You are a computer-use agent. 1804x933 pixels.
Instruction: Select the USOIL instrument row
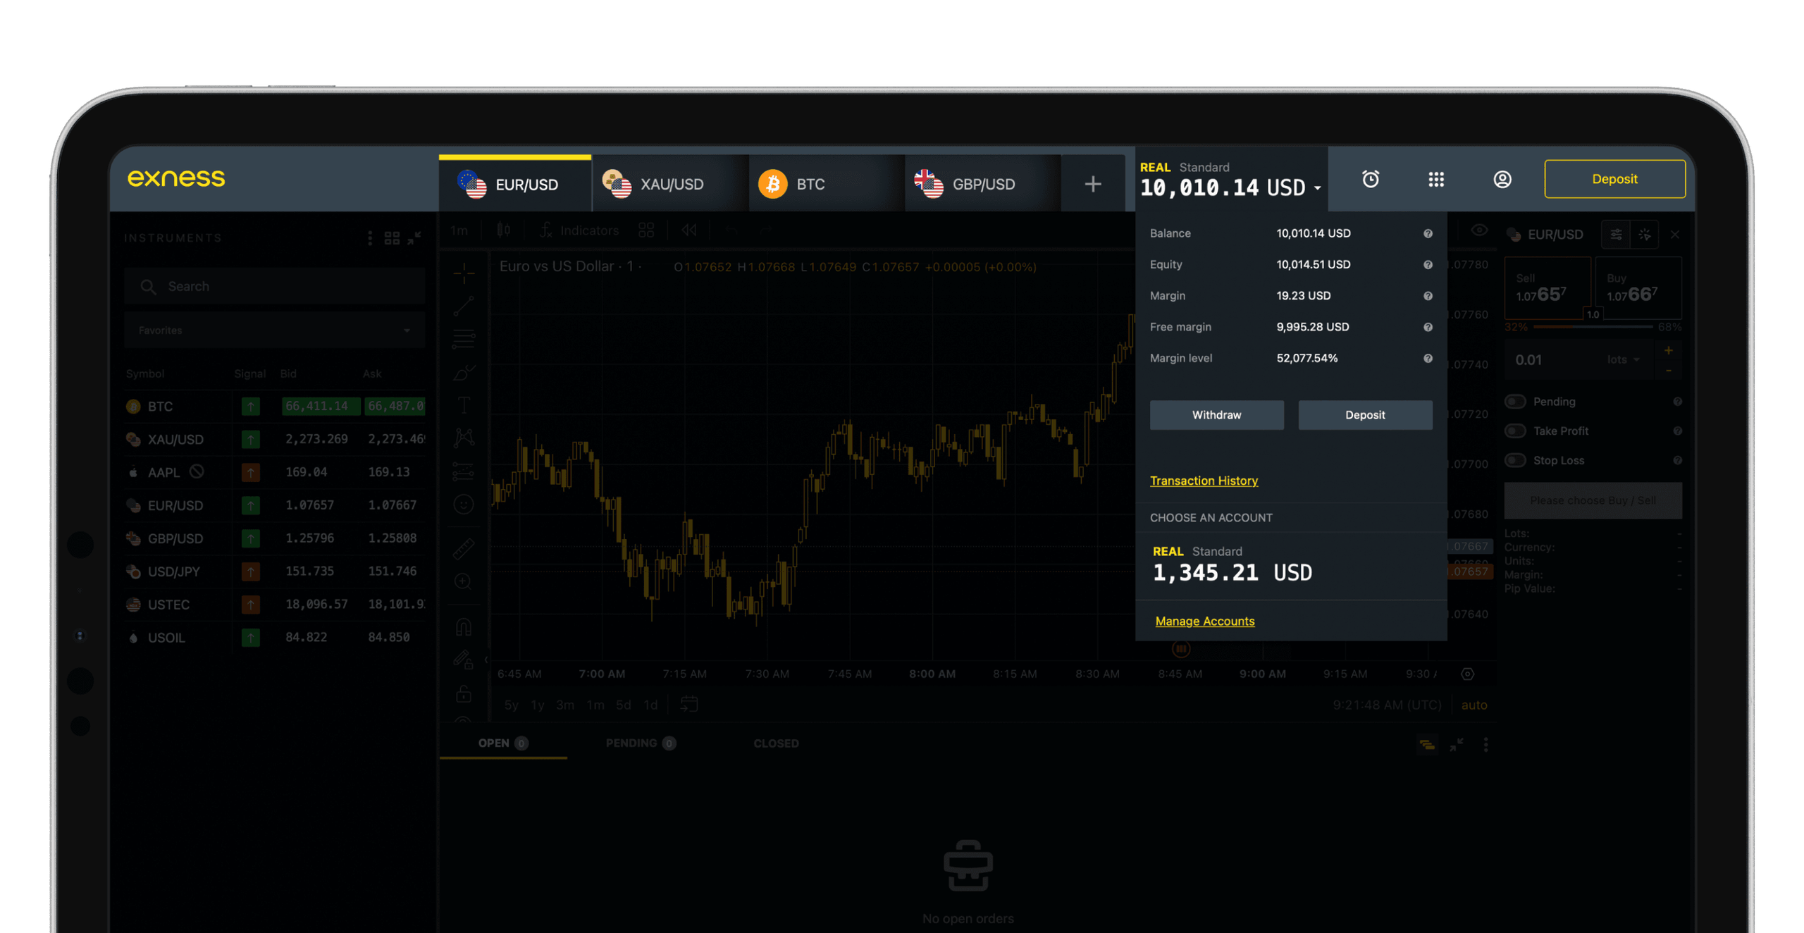tap(274, 637)
